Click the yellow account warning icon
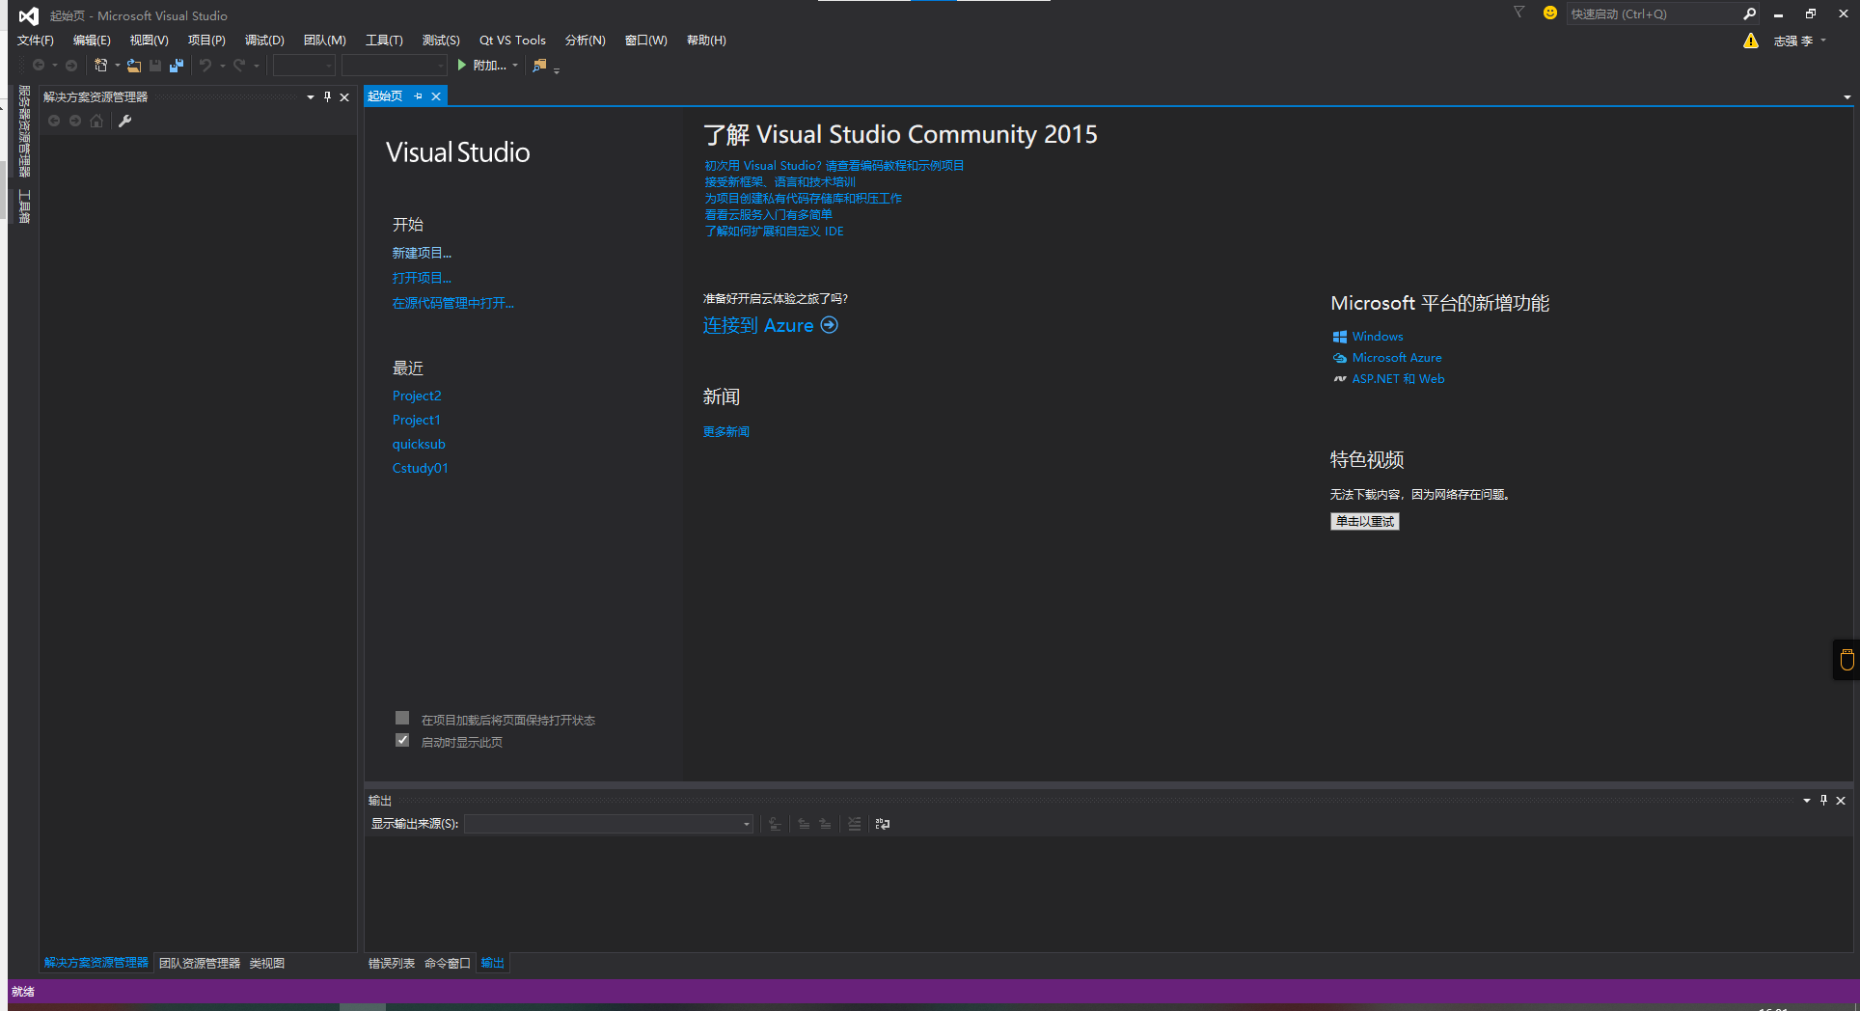 (1751, 41)
